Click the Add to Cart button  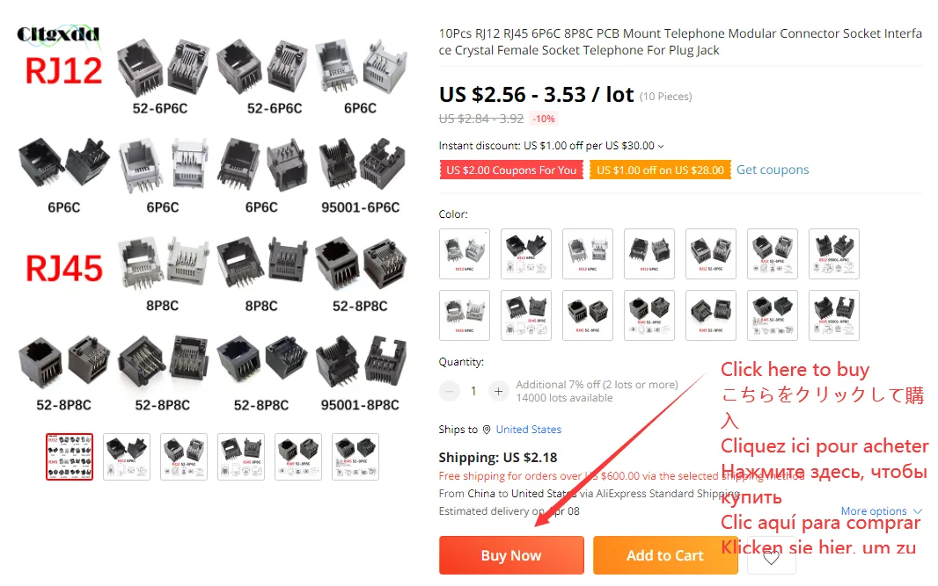pyautogui.click(x=664, y=555)
